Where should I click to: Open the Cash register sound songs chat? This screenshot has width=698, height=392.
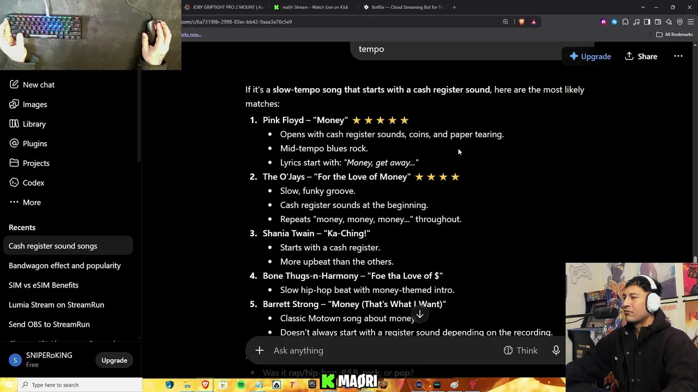[68, 246]
